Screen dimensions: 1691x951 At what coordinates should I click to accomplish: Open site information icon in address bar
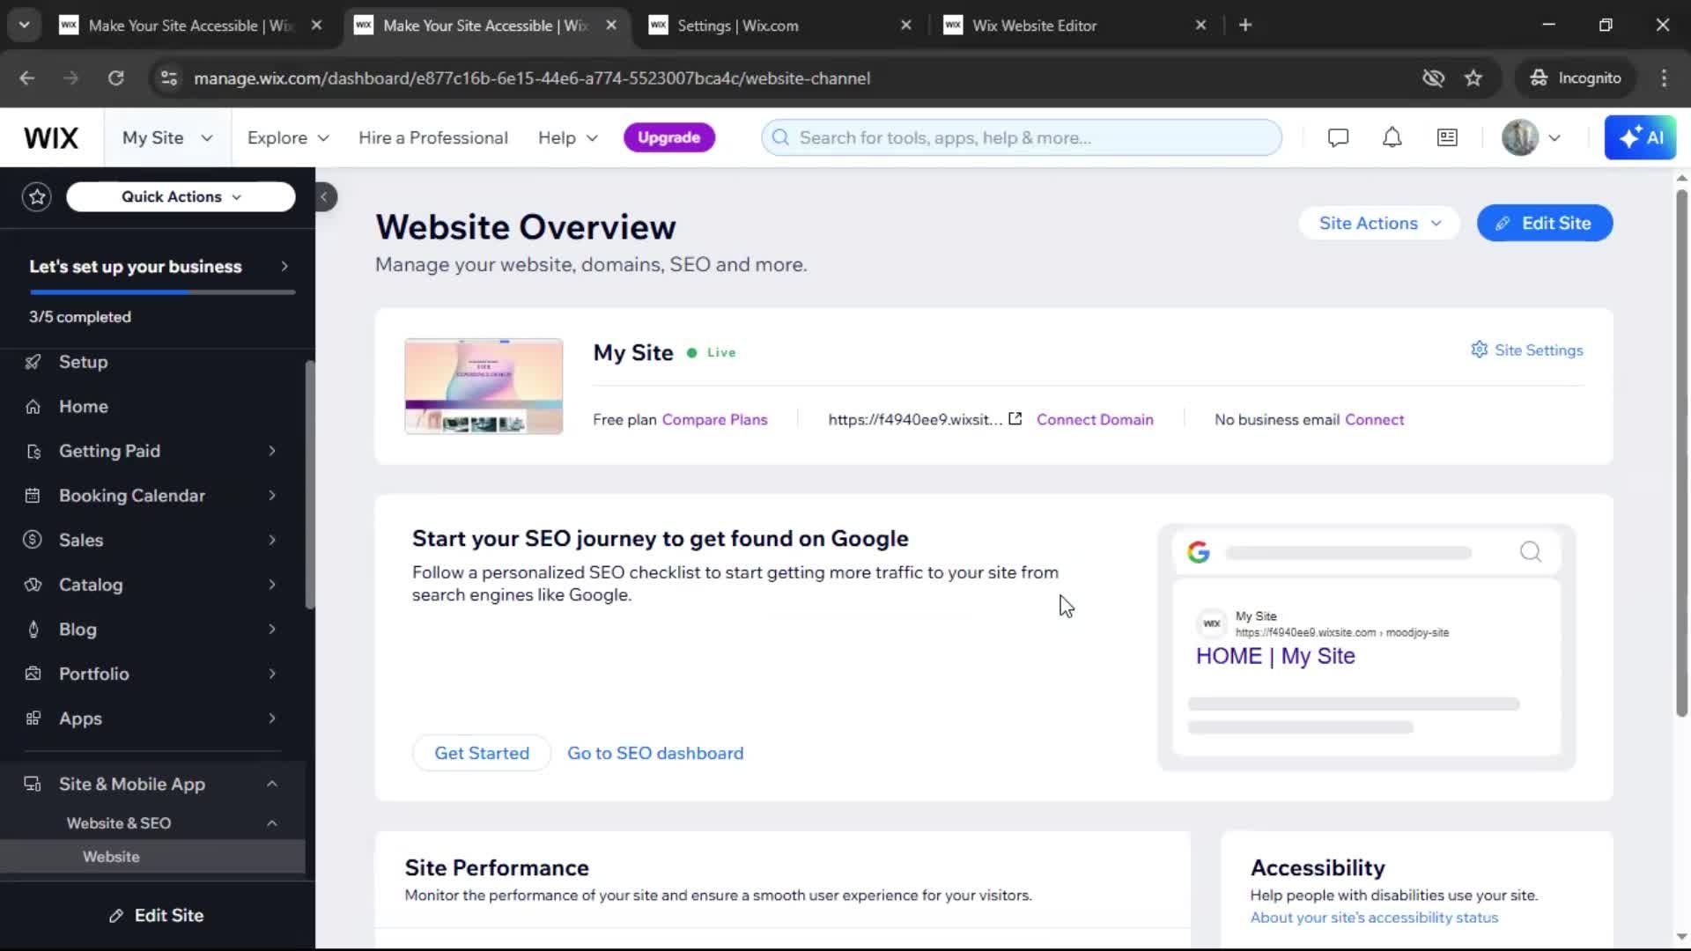click(168, 78)
